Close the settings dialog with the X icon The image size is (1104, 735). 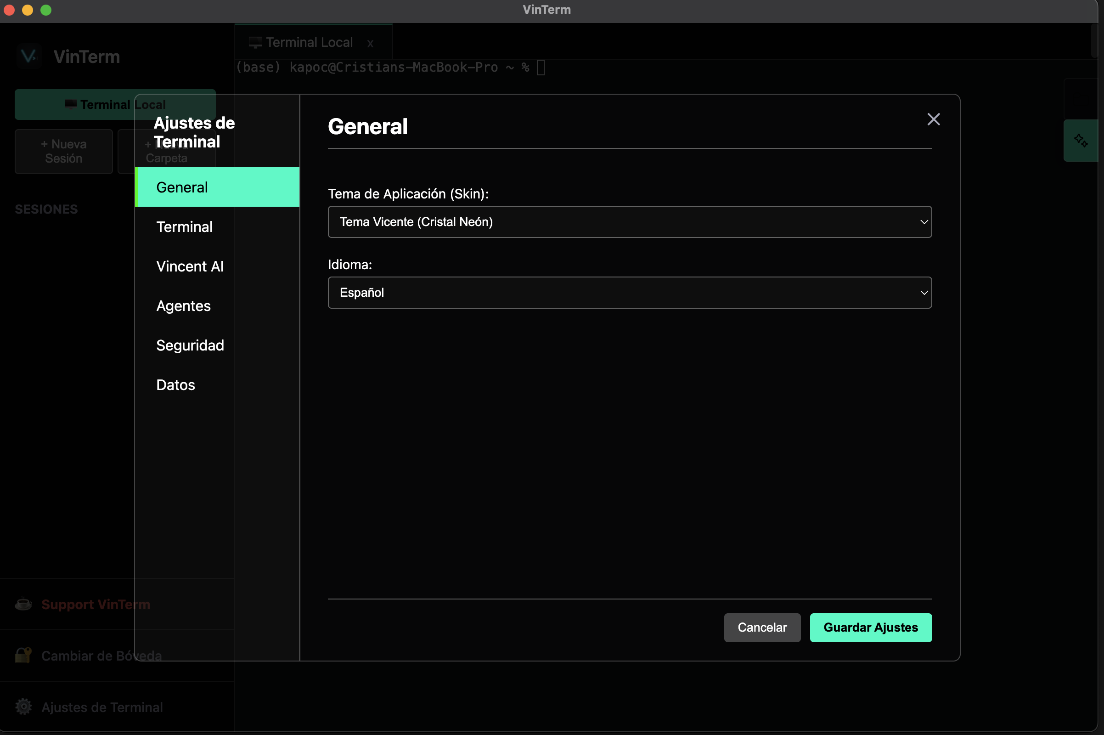[x=934, y=119]
